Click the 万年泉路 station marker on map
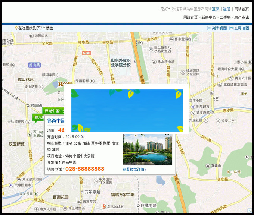 (82, 192)
